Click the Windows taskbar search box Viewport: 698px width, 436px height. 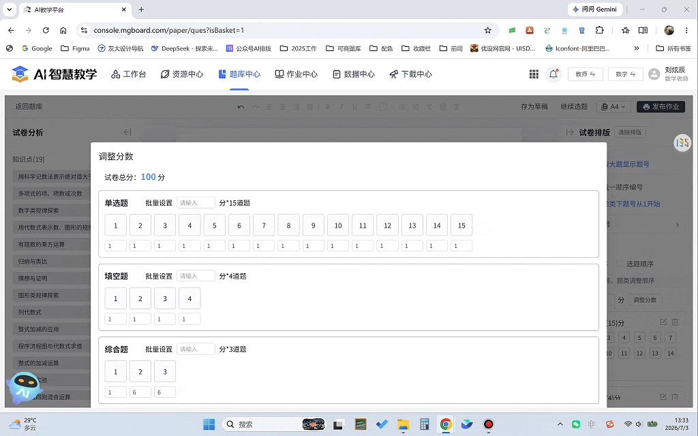tap(274, 424)
